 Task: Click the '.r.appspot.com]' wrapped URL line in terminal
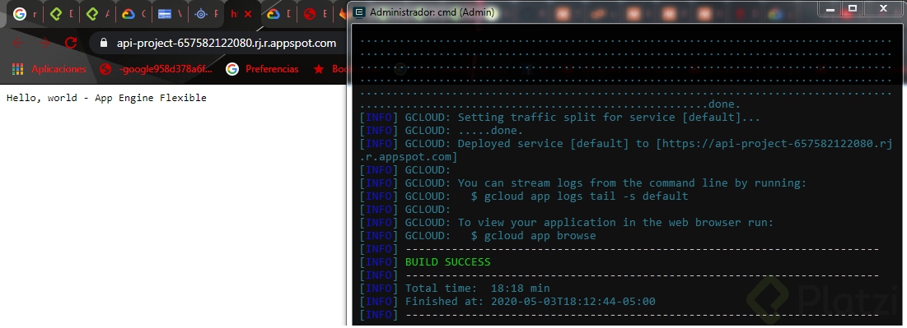409,157
